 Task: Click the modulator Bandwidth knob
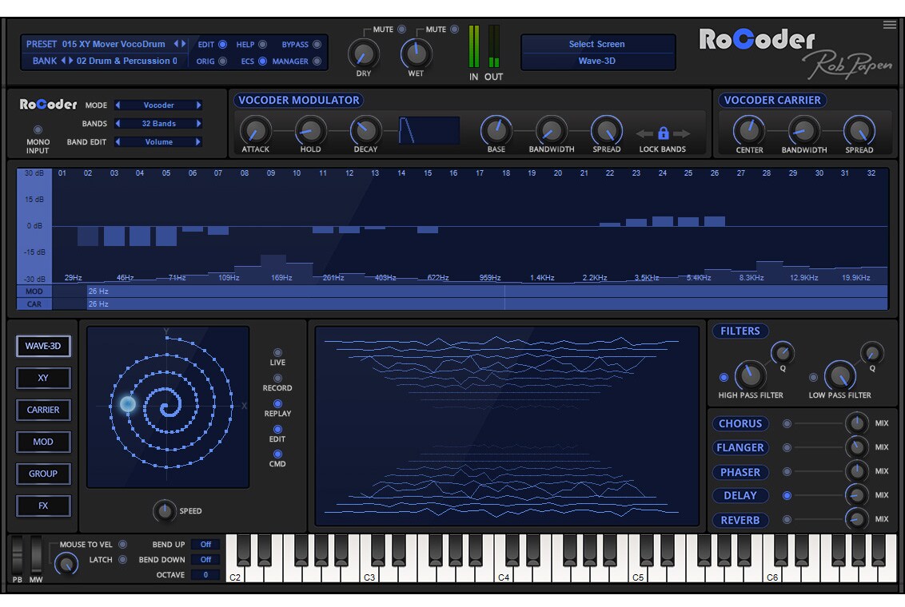551,130
